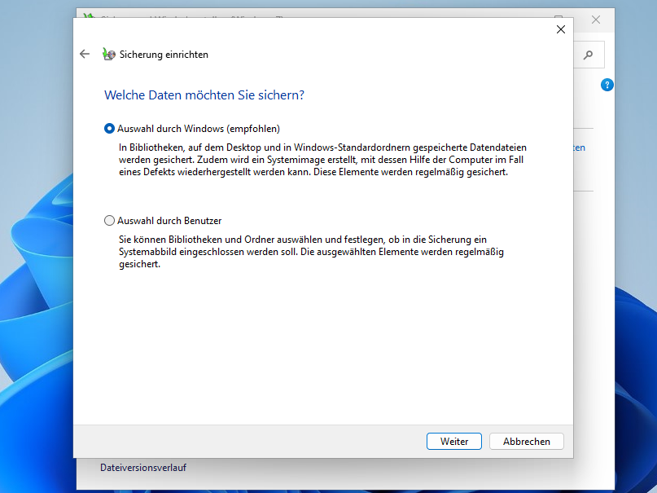Image resolution: width=657 pixels, height=493 pixels.
Task: Close the background Control Panel window
Action: click(596, 19)
